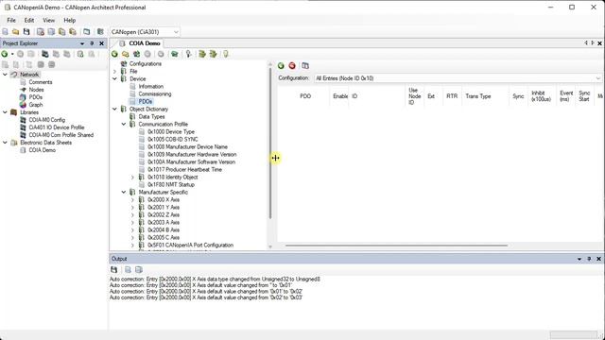Collapse the Manufacturer Specific node
The width and height of the screenshot is (605, 340).
pos(124,192)
